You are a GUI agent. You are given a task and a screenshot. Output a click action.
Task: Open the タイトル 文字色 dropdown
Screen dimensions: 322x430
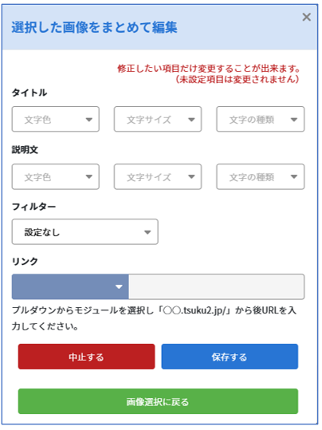55,120
